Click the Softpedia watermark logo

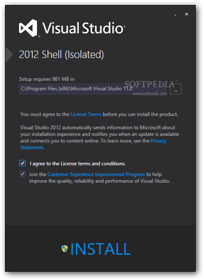pos(150,88)
